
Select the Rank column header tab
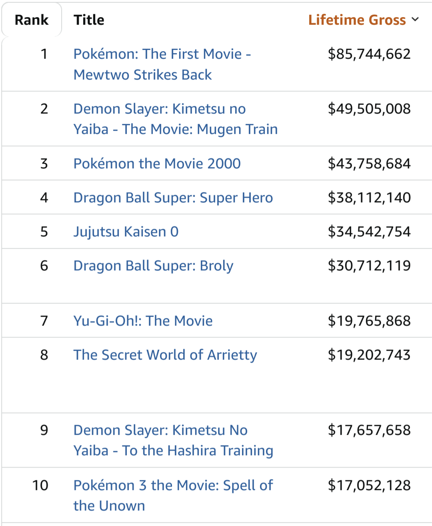pyautogui.click(x=32, y=20)
